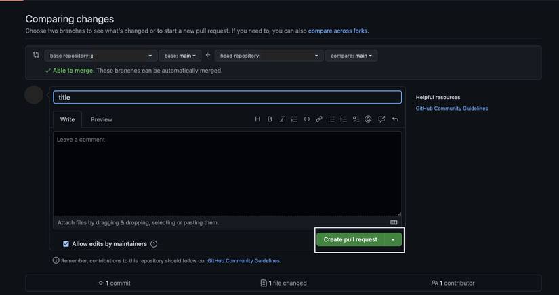View the 1 commit summary
Image resolution: width=559 pixels, height=295 pixels.
(x=114, y=283)
